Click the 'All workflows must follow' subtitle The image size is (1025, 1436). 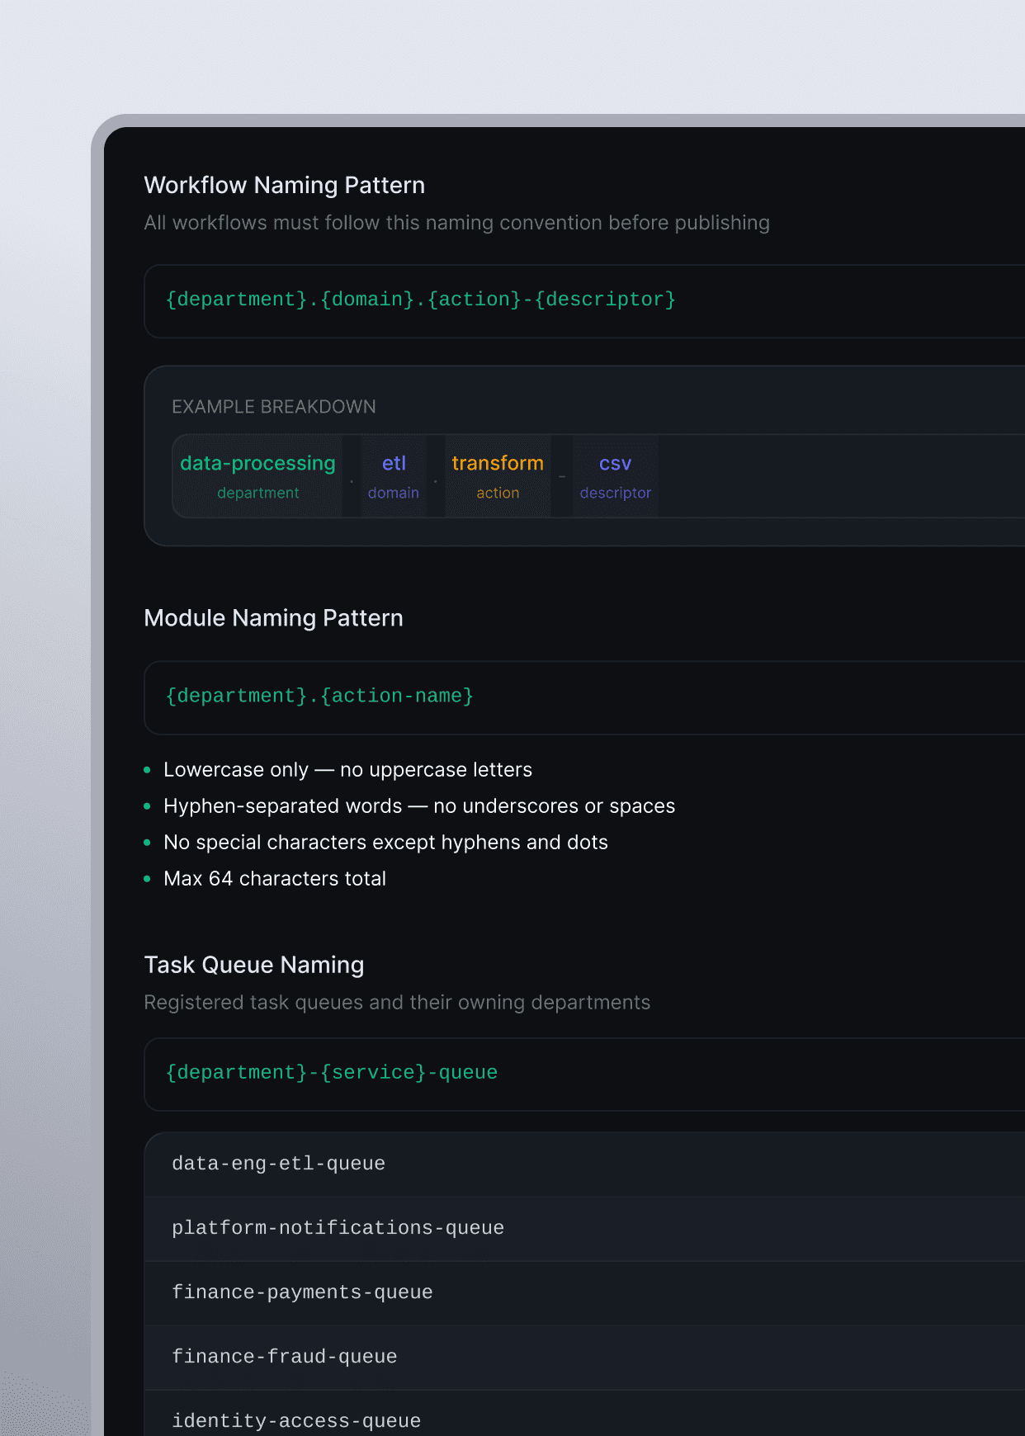pyautogui.click(x=456, y=223)
